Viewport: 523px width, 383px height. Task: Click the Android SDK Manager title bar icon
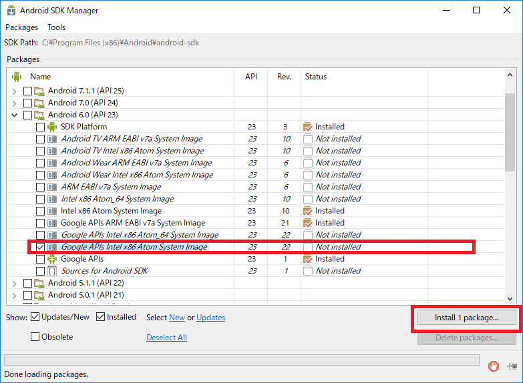click(11, 10)
